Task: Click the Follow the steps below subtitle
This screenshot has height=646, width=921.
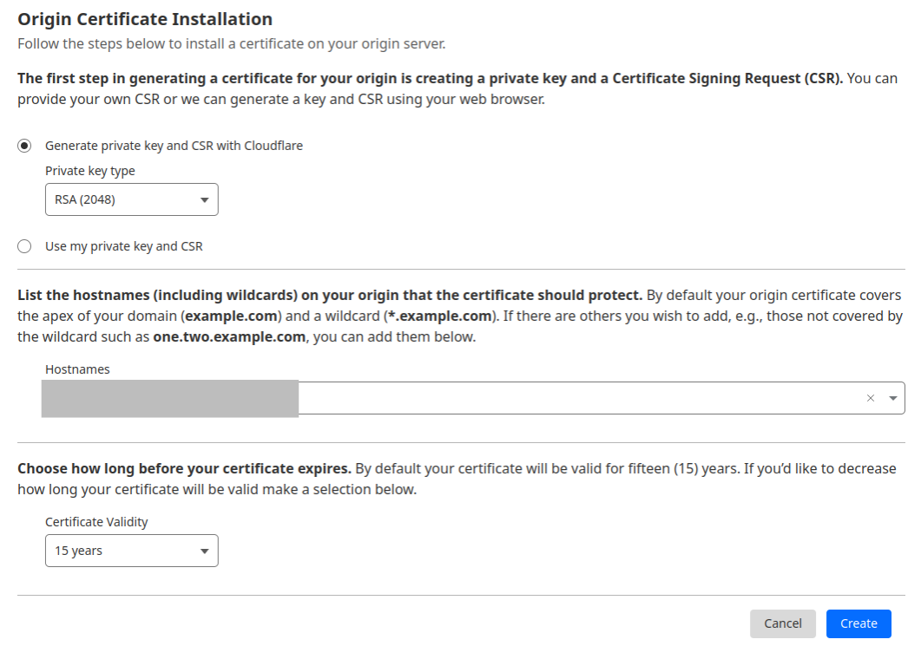Action: (232, 44)
